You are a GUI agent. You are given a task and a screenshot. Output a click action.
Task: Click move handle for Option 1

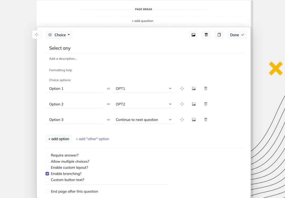point(182,89)
